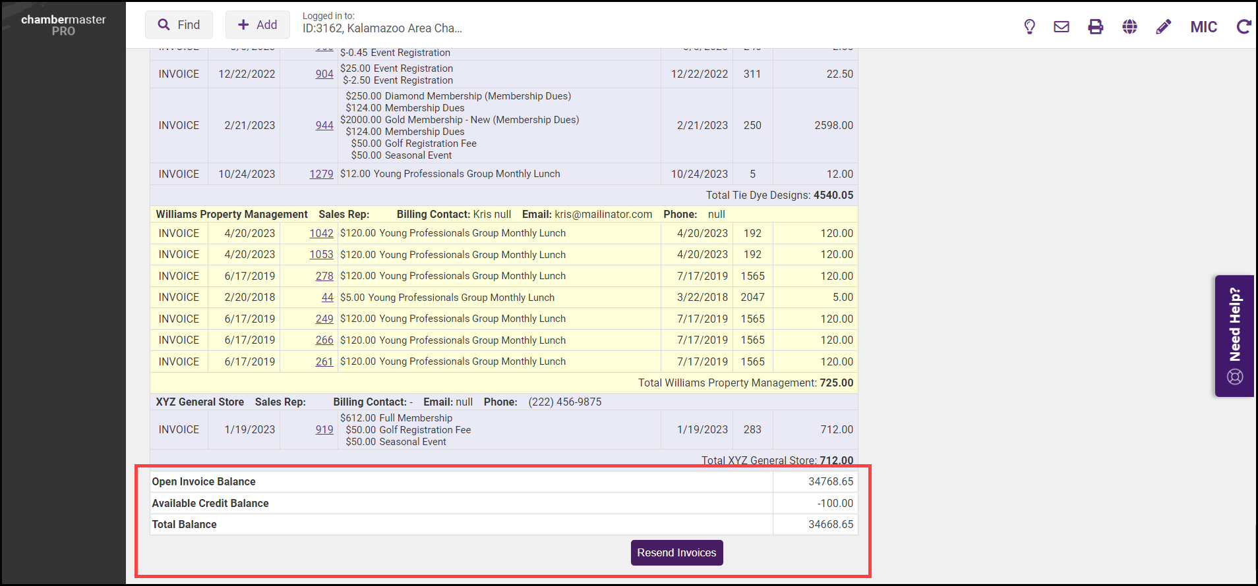Click the pencil edit icon

[1164, 26]
